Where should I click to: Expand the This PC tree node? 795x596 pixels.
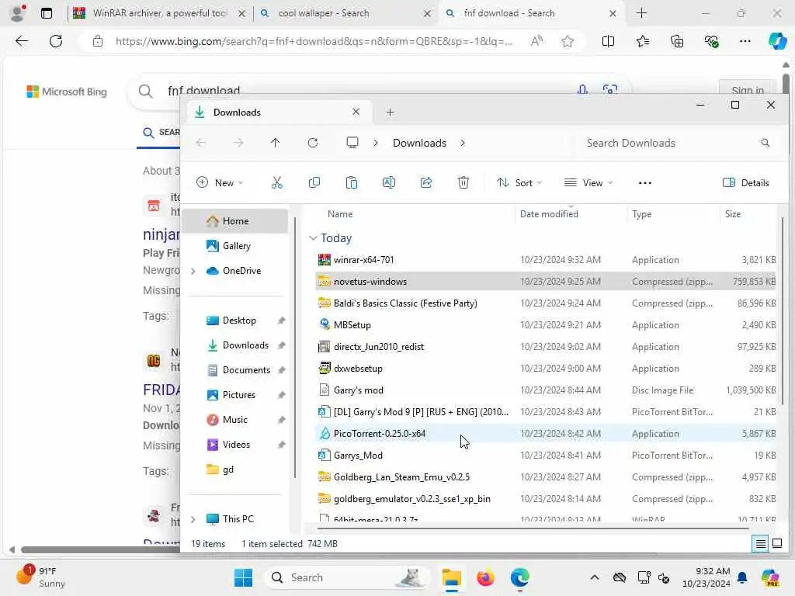coord(193,519)
